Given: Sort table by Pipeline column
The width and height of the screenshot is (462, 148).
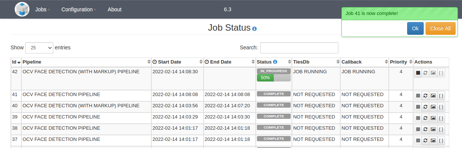Looking at the screenshot, I should [x=86, y=62].
